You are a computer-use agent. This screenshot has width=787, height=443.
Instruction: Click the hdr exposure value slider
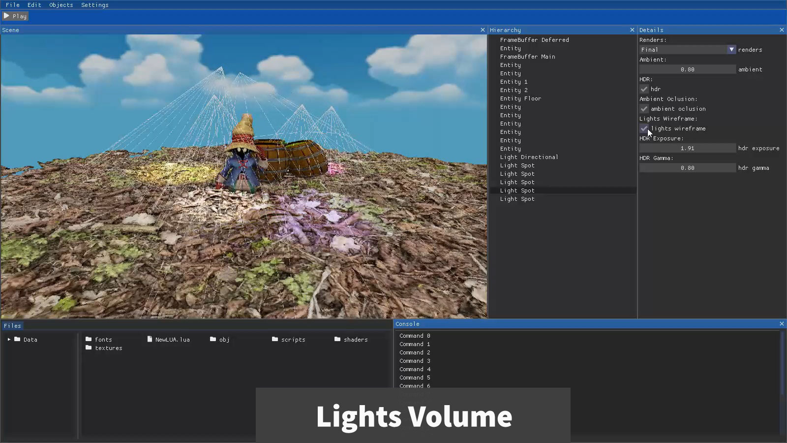click(687, 148)
